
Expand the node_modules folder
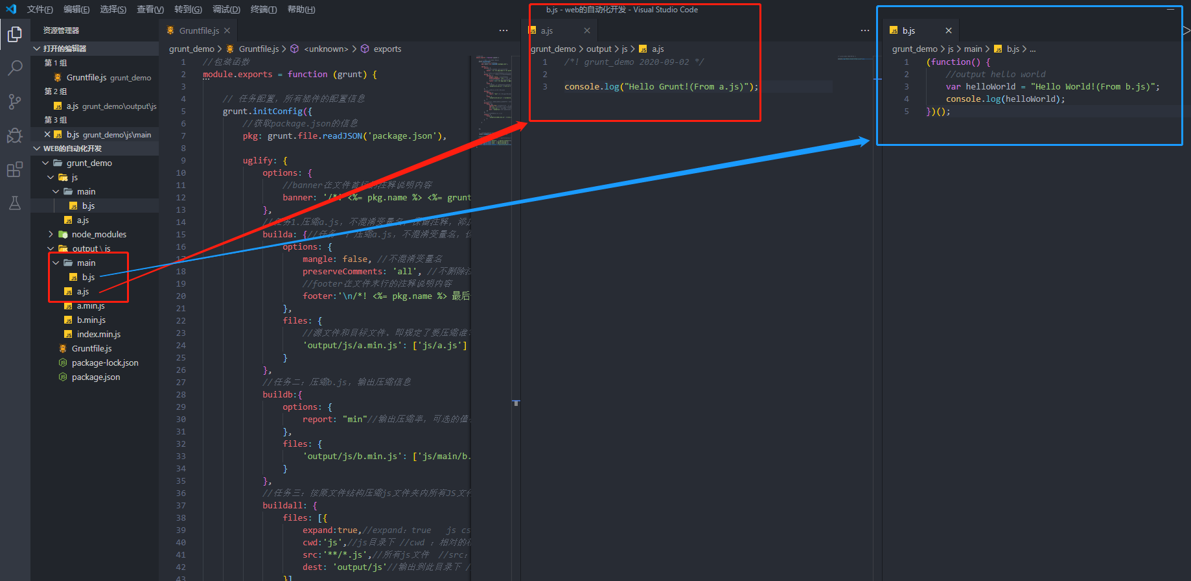(x=95, y=234)
